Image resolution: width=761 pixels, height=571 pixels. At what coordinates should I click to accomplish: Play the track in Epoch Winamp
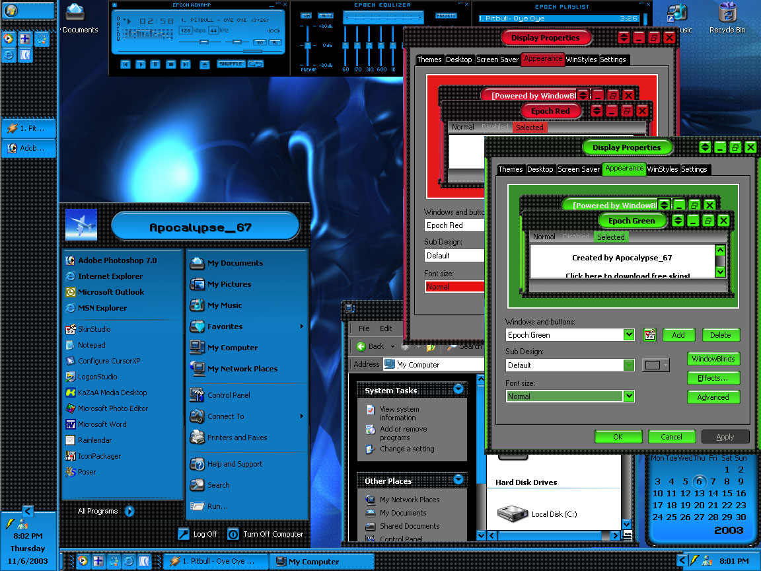pyautogui.click(x=140, y=64)
